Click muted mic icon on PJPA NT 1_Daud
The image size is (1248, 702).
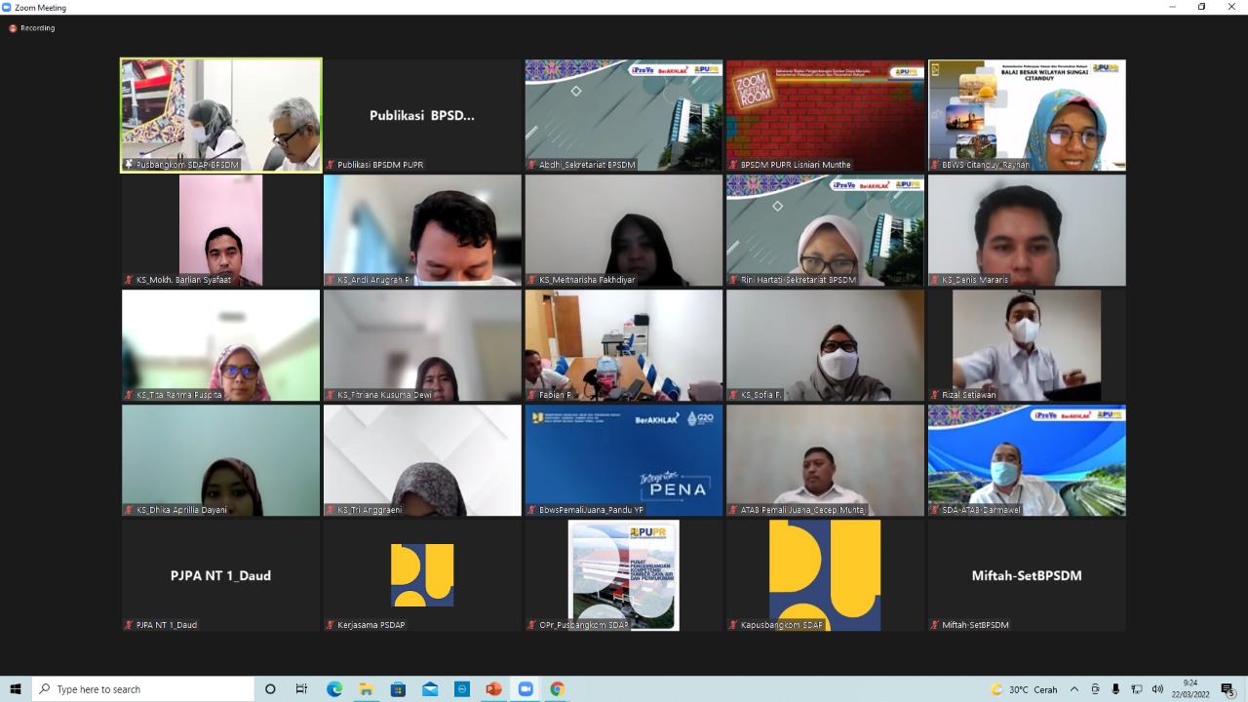[130, 625]
